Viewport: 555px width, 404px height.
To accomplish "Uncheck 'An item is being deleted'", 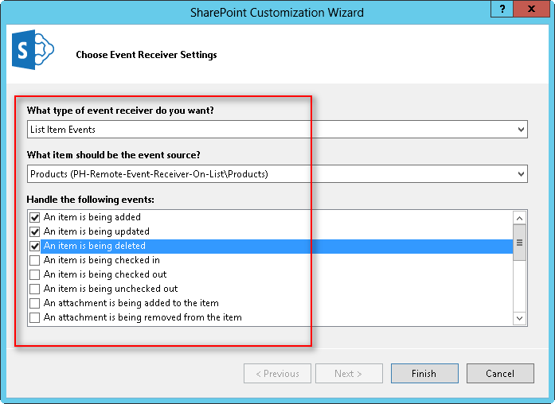I will click(x=35, y=246).
